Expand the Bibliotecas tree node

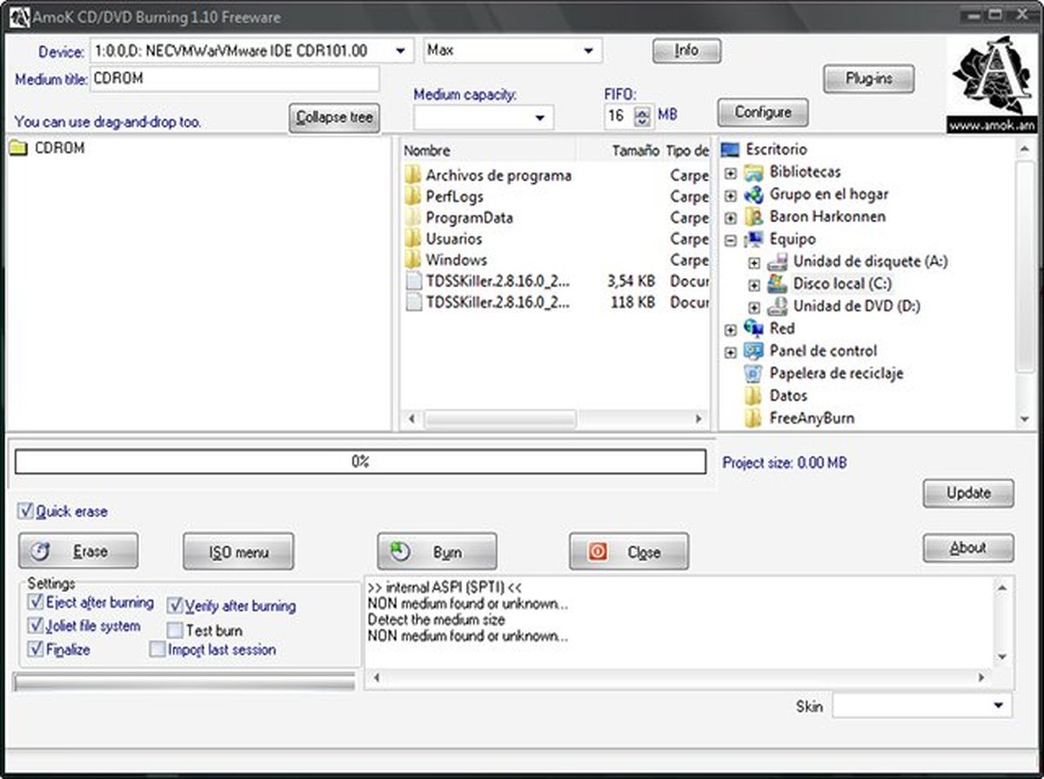(731, 173)
